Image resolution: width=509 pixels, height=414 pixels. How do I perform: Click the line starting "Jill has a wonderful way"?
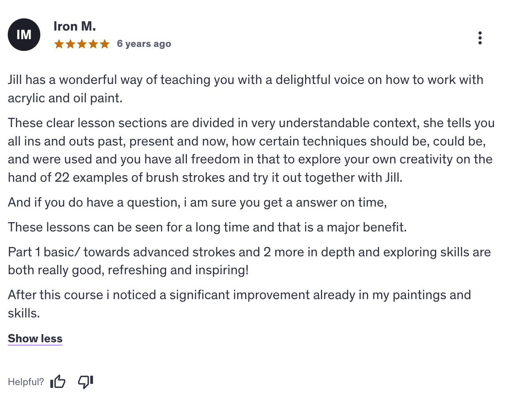245,79
